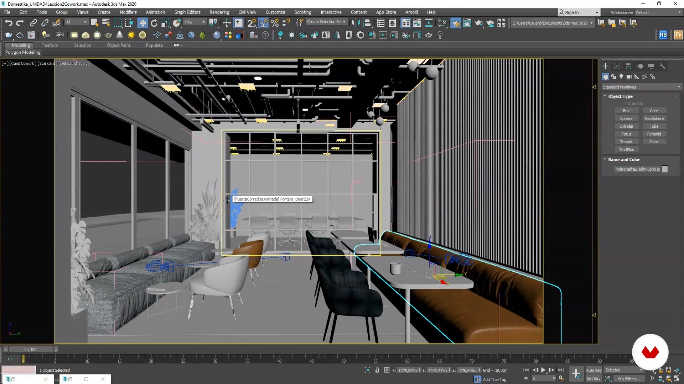
Task: Open the Modifiers menu
Action: coord(128,12)
